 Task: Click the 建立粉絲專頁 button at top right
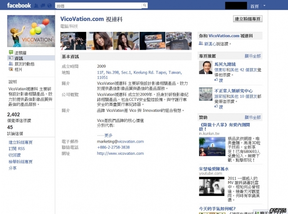247,19
